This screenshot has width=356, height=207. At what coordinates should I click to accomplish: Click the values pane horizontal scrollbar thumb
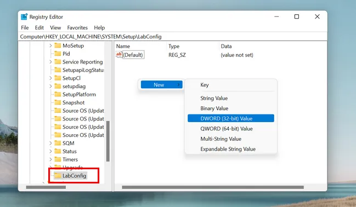213,187
